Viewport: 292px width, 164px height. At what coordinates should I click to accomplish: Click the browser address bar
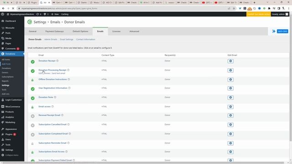(x=123, y=9)
